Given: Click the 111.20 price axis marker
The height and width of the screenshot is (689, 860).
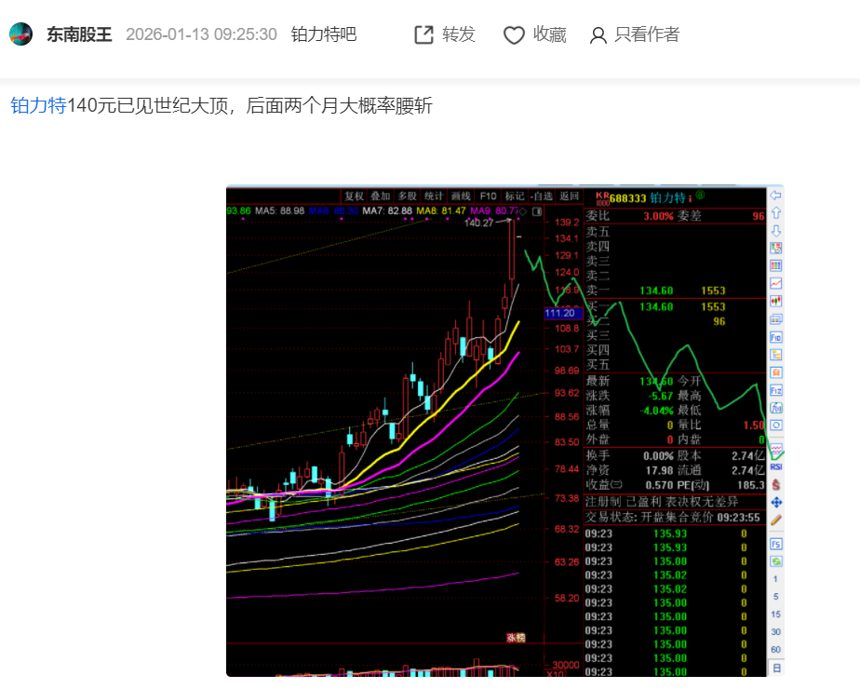Looking at the screenshot, I should pyautogui.click(x=563, y=313).
